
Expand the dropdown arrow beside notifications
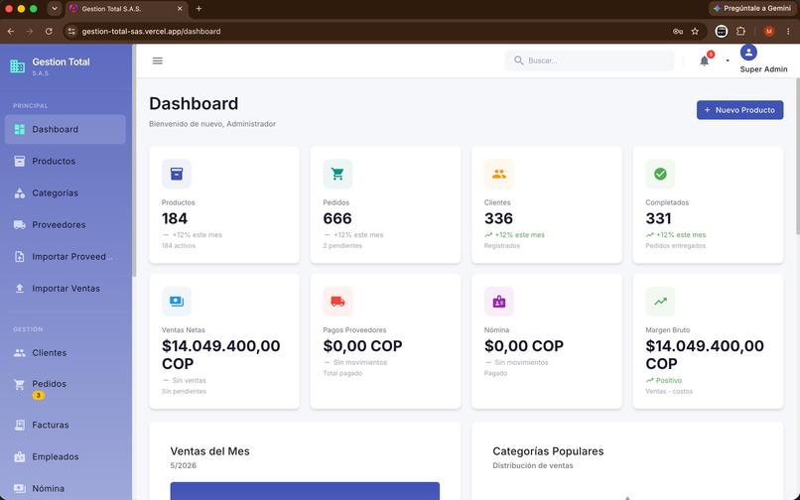(728, 61)
